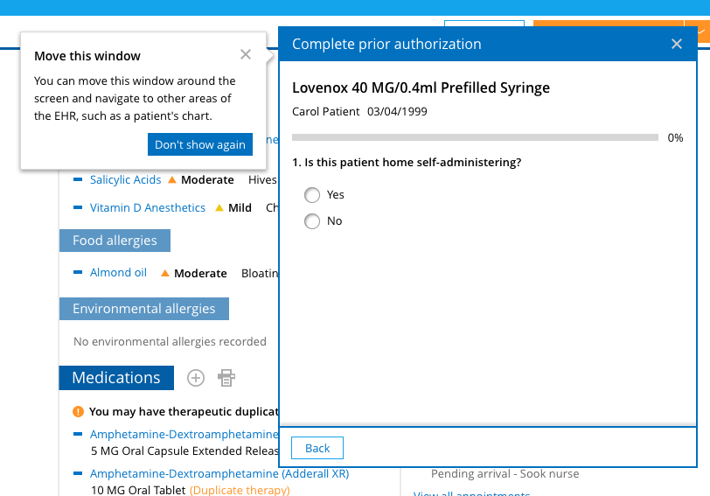Select No for home self-administering

click(312, 221)
